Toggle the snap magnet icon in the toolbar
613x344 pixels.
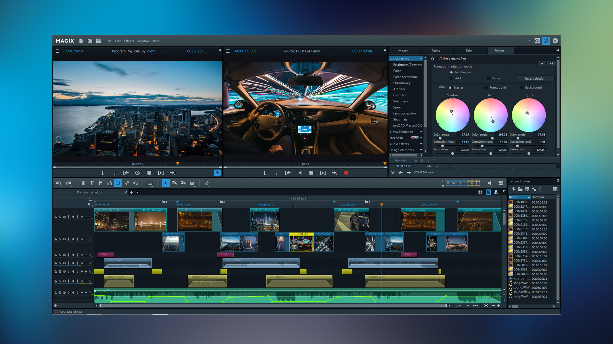118,183
